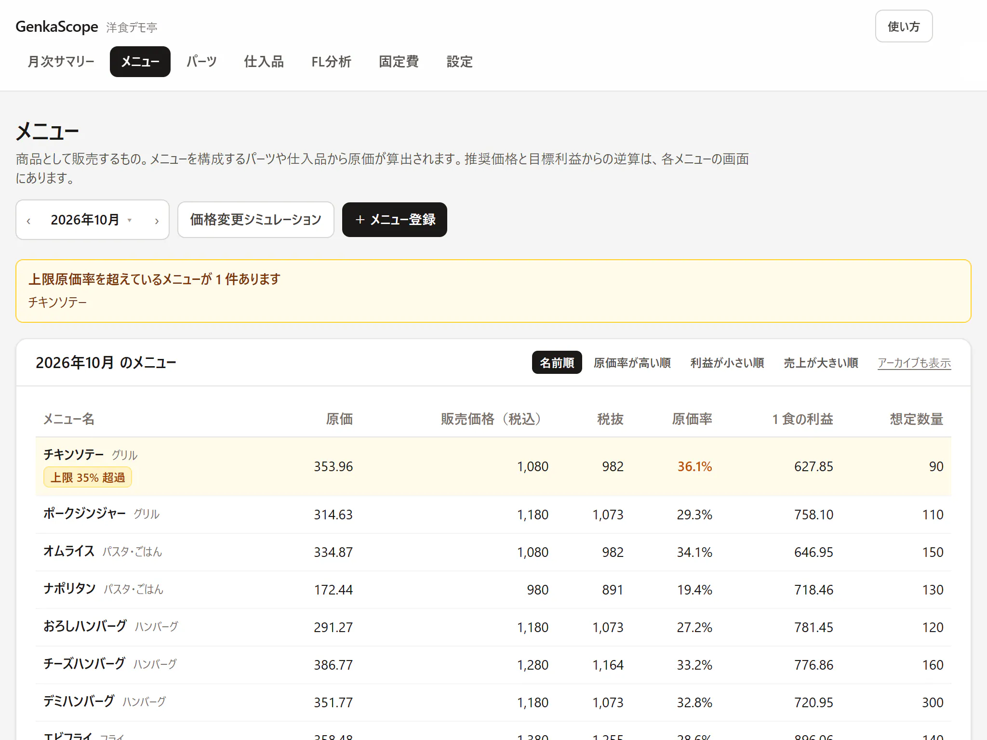This screenshot has height=740, width=987.
Task: Sort by 売上が大きい順
Action: 821,362
